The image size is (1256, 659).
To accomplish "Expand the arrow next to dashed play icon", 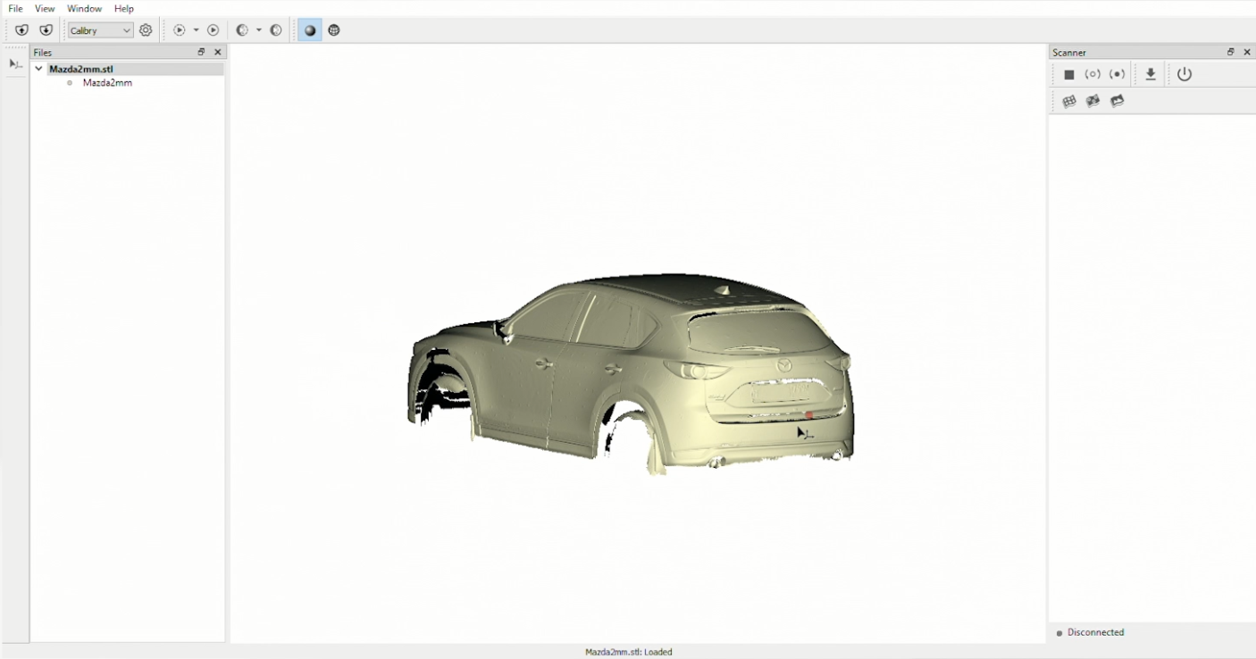I will click(x=197, y=30).
